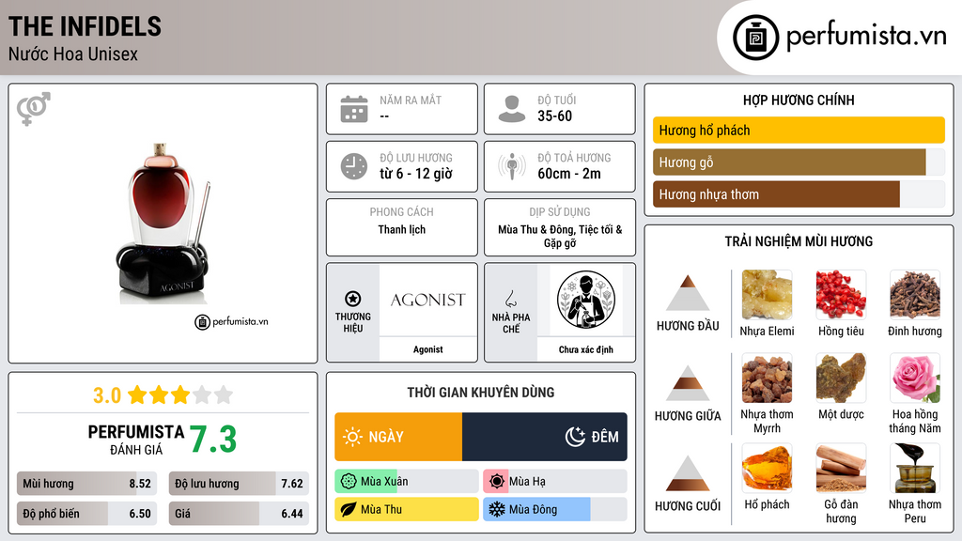Click the Mùi hương 8.52 score bar
The image size is (962, 541).
coord(86,484)
